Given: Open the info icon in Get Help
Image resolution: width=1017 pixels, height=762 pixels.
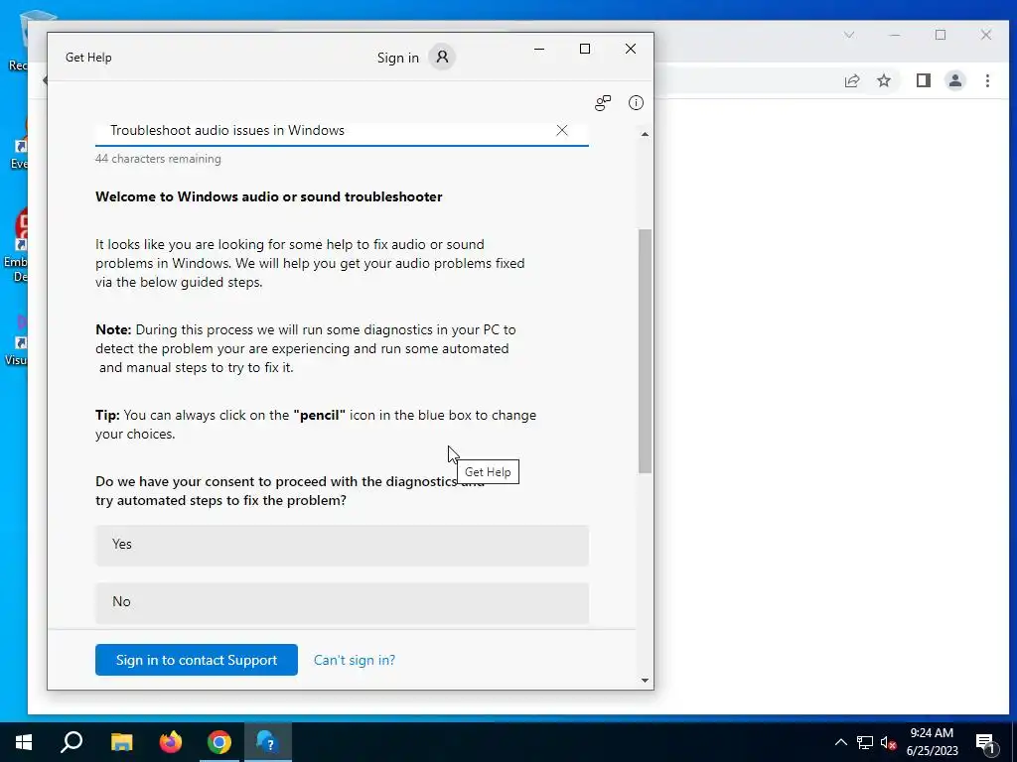Looking at the screenshot, I should tap(636, 102).
